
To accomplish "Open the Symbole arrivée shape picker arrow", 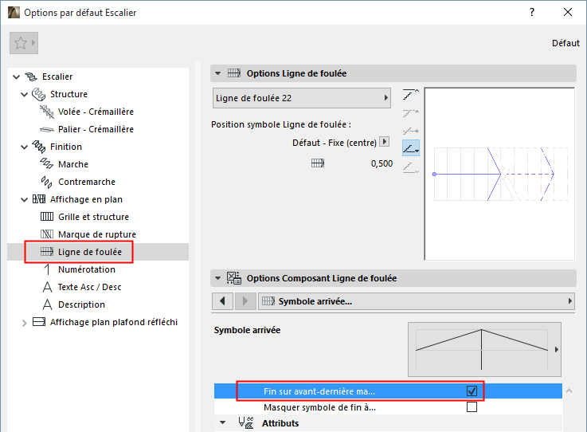I will tap(556, 350).
